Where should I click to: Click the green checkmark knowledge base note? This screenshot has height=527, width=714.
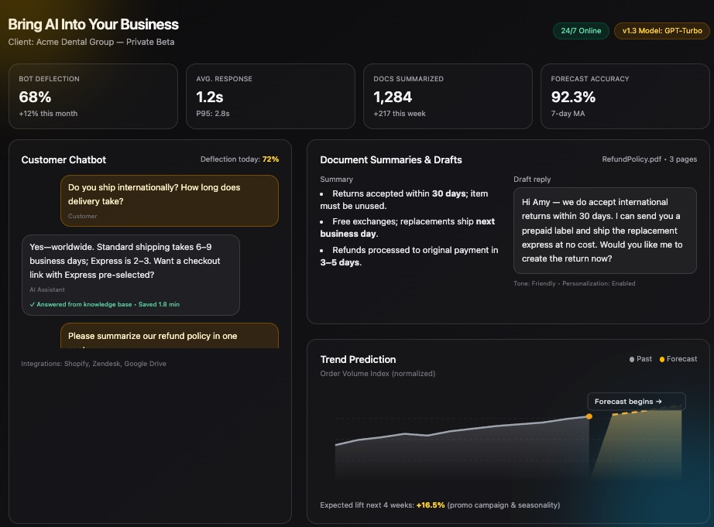104,304
